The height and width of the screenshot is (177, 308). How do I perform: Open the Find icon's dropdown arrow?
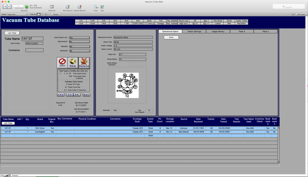pos(98,8)
